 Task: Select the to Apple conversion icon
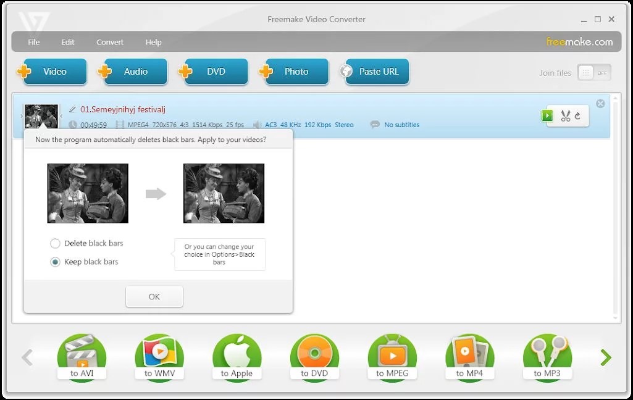point(237,357)
